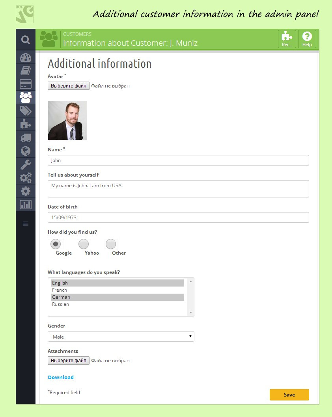Image resolution: width=332 pixels, height=417 pixels.
Task: Click the Yahoo radio label
Action: [92, 253]
